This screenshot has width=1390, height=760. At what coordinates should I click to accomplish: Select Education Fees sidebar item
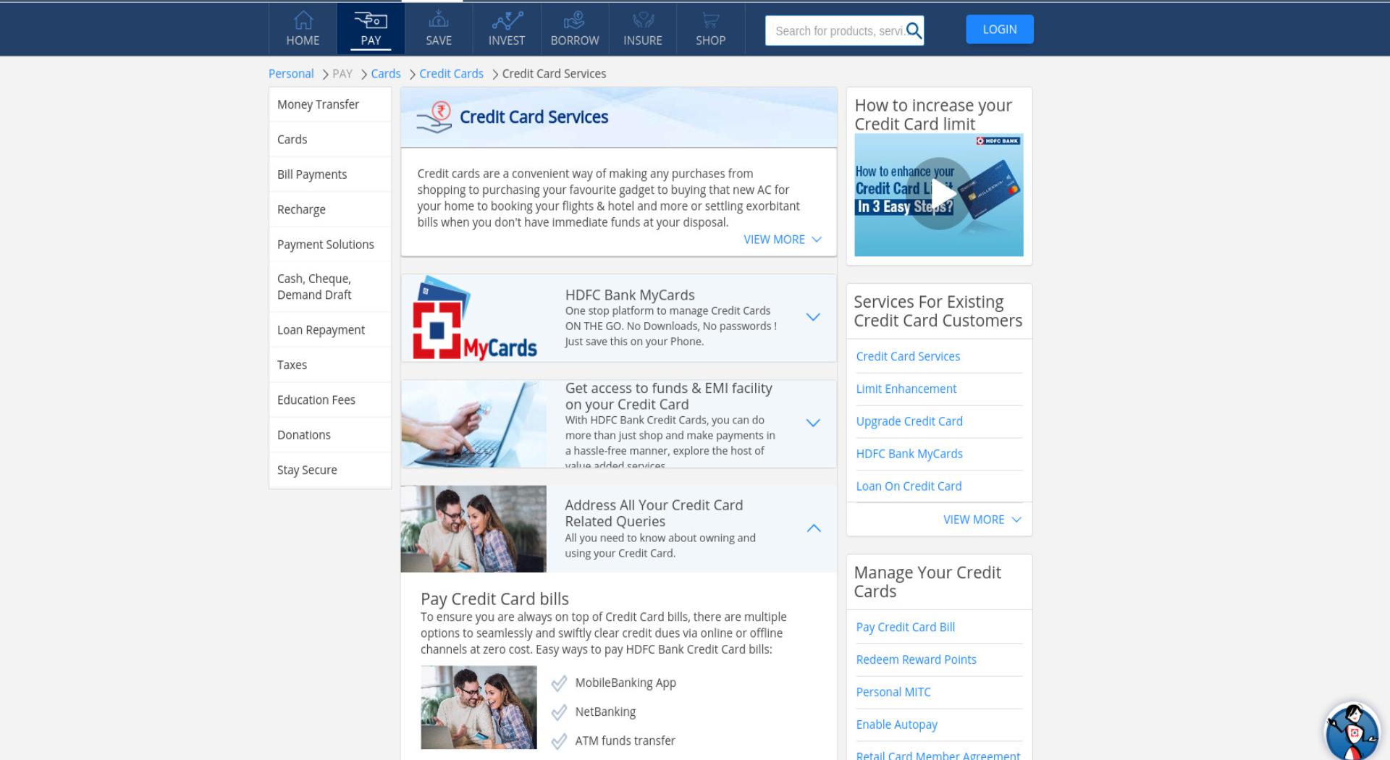[330, 400]
